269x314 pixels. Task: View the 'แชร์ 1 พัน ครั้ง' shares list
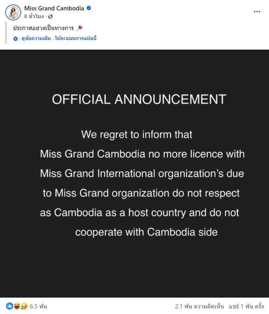[246, 306]
